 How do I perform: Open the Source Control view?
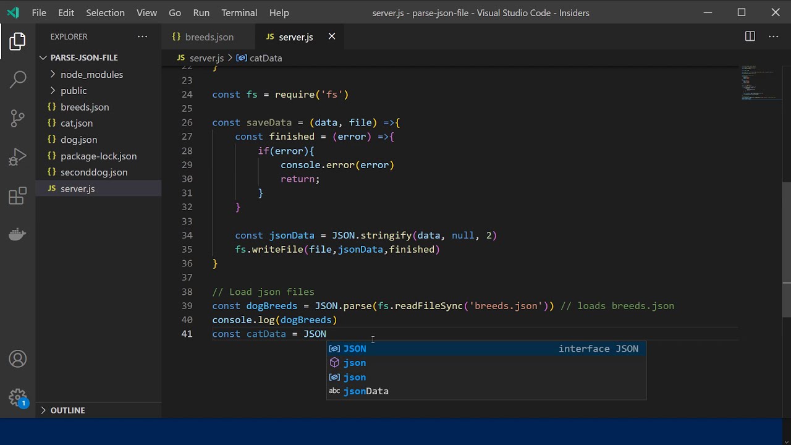(17, 118)
